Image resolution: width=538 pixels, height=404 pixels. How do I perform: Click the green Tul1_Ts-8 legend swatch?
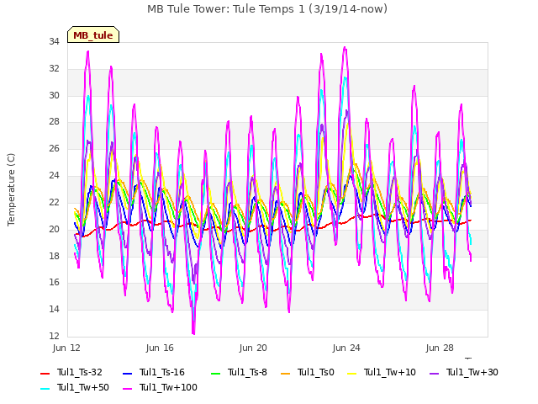point(215,374)
